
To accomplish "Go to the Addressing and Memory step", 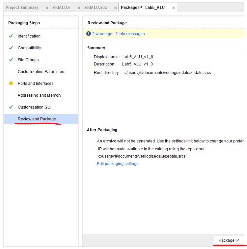I will pyautogui.click(x=40, y=95).
